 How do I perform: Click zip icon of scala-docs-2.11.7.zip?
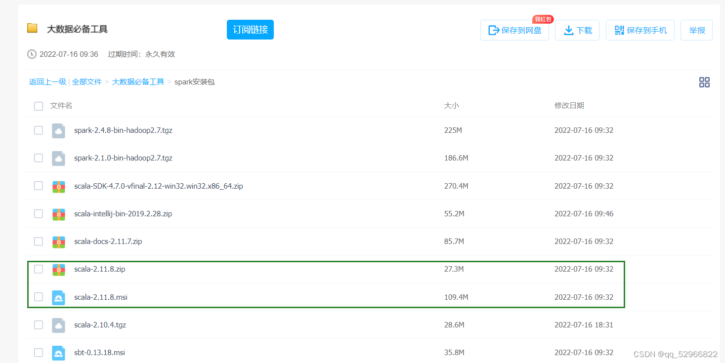(58, 242)
